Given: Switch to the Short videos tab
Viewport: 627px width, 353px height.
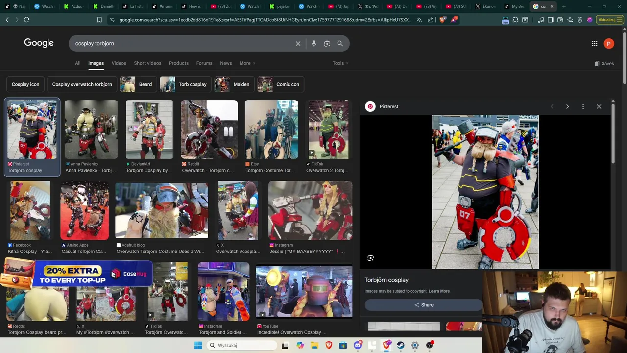Looking at the screenshot, I should pos(147,63).
